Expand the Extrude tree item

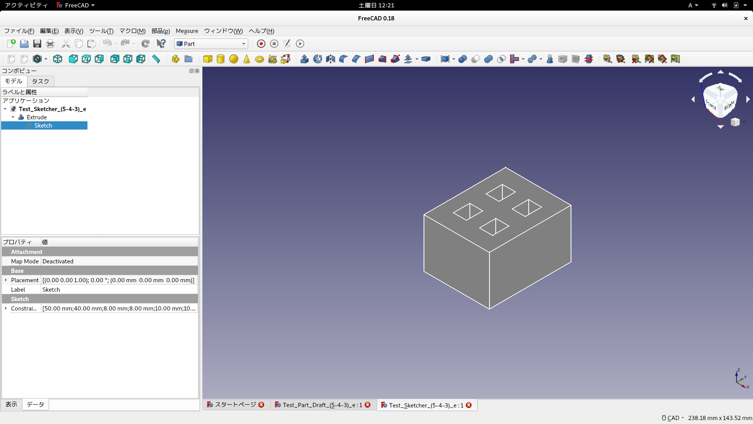tap(13, 117)
